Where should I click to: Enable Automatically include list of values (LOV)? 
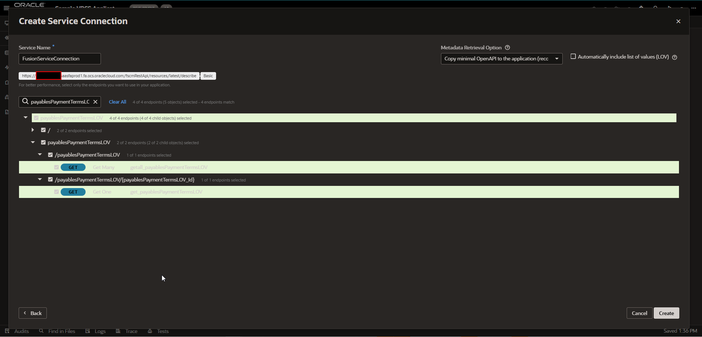coord(573,56)
